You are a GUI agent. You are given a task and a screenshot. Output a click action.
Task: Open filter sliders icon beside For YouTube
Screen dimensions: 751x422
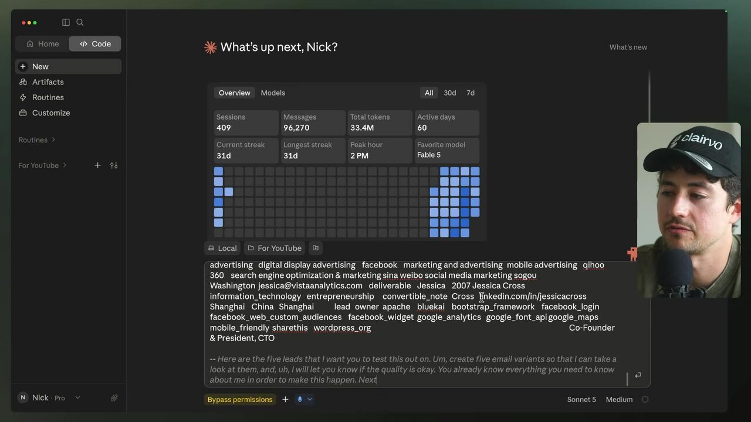pyautogui.click(x=114, y=165)
